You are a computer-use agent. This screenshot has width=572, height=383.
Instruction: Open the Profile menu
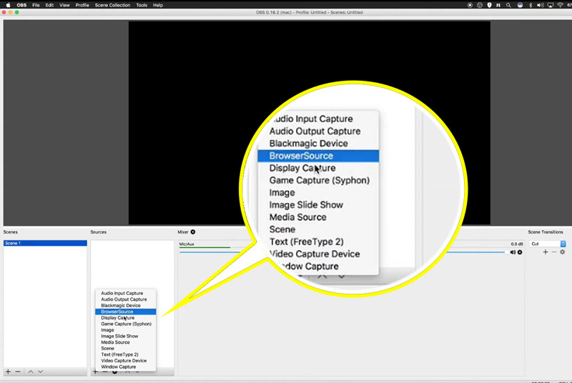(82, 5)
